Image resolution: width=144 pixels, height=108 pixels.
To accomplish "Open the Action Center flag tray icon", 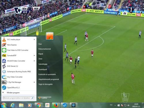I will [x=122, y=105].
